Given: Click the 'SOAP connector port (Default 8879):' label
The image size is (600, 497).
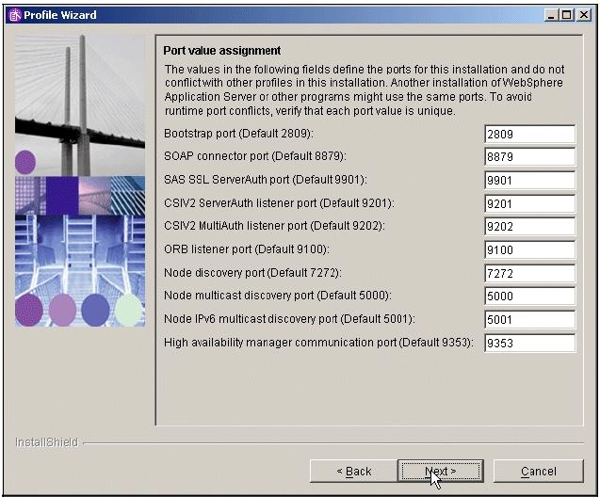Looking at the screenshot, I should pyautogui.click(x=255, y=156).
